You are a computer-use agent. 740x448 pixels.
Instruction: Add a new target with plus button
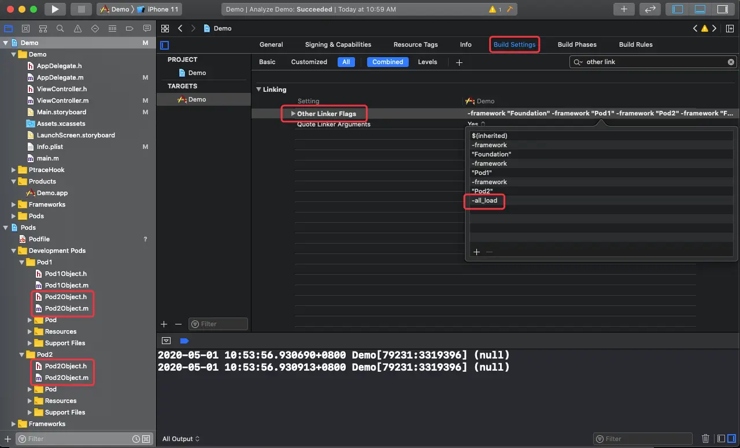click(164, 324)
